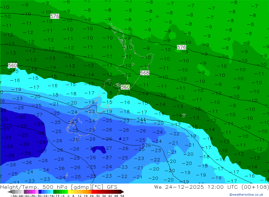
Task: Click the '54' value under the legend
Action: (122, 196)
